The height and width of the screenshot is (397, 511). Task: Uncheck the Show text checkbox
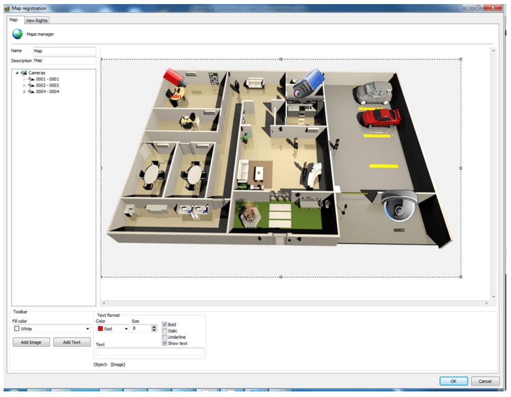coord(164,344)
